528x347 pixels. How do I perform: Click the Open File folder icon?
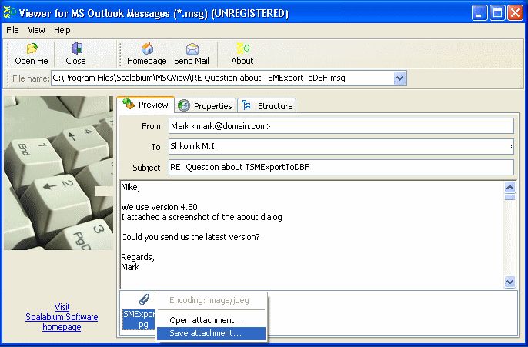(32, 48)
